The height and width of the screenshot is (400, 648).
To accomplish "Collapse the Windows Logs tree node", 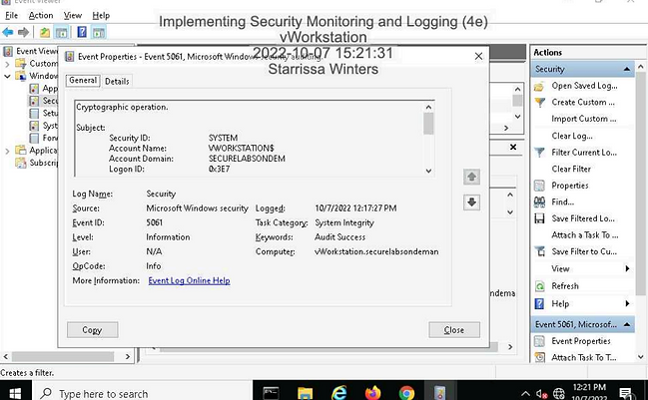I will click(7, 77).
